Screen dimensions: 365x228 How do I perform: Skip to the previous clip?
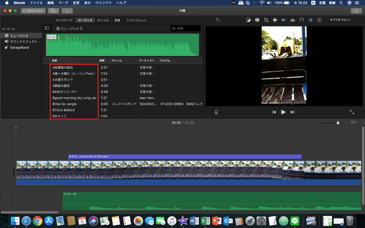tap(274, 112)
